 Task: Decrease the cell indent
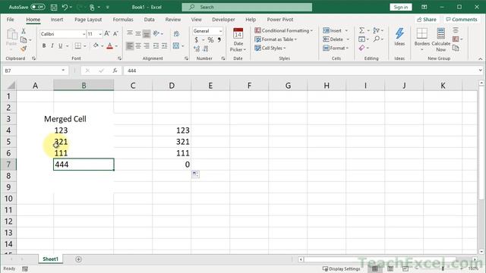click(156, 45)
